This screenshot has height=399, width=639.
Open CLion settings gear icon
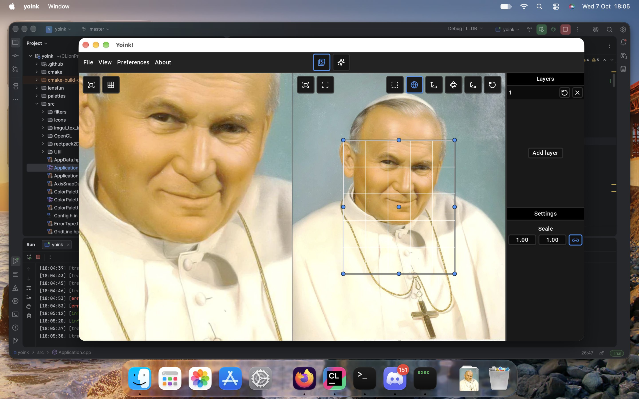point(623,29)
